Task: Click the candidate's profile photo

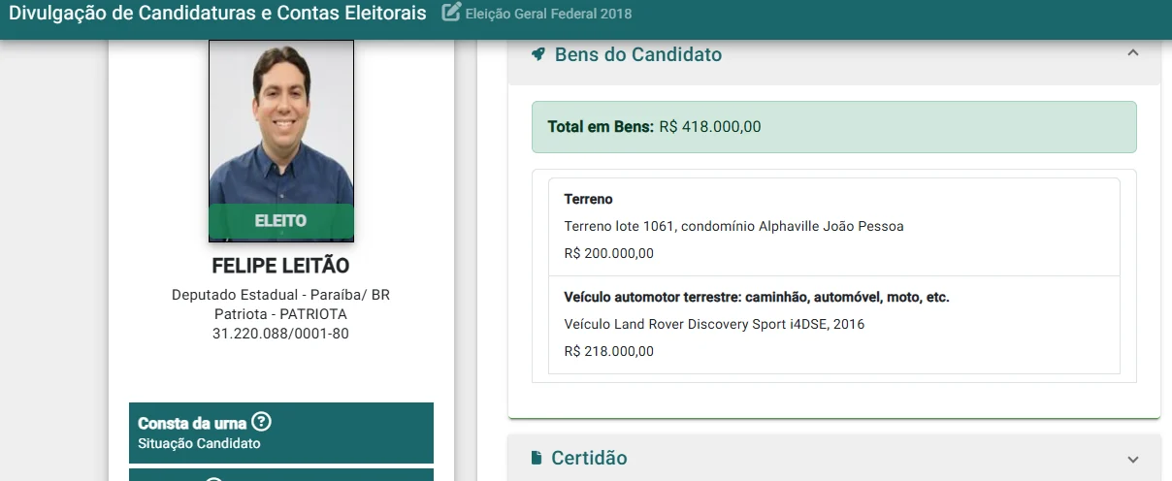Action: tap(281, 141)
